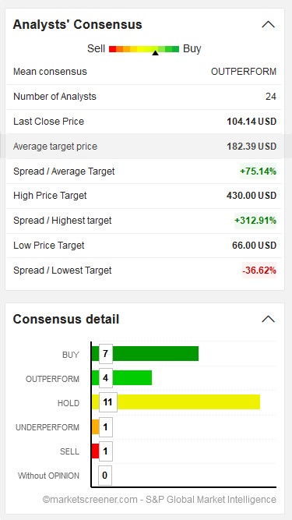Click the -36.62% lowest target spread
This screenshot has width=292, height=520.
pyautogui.click(x=259, y=271)
